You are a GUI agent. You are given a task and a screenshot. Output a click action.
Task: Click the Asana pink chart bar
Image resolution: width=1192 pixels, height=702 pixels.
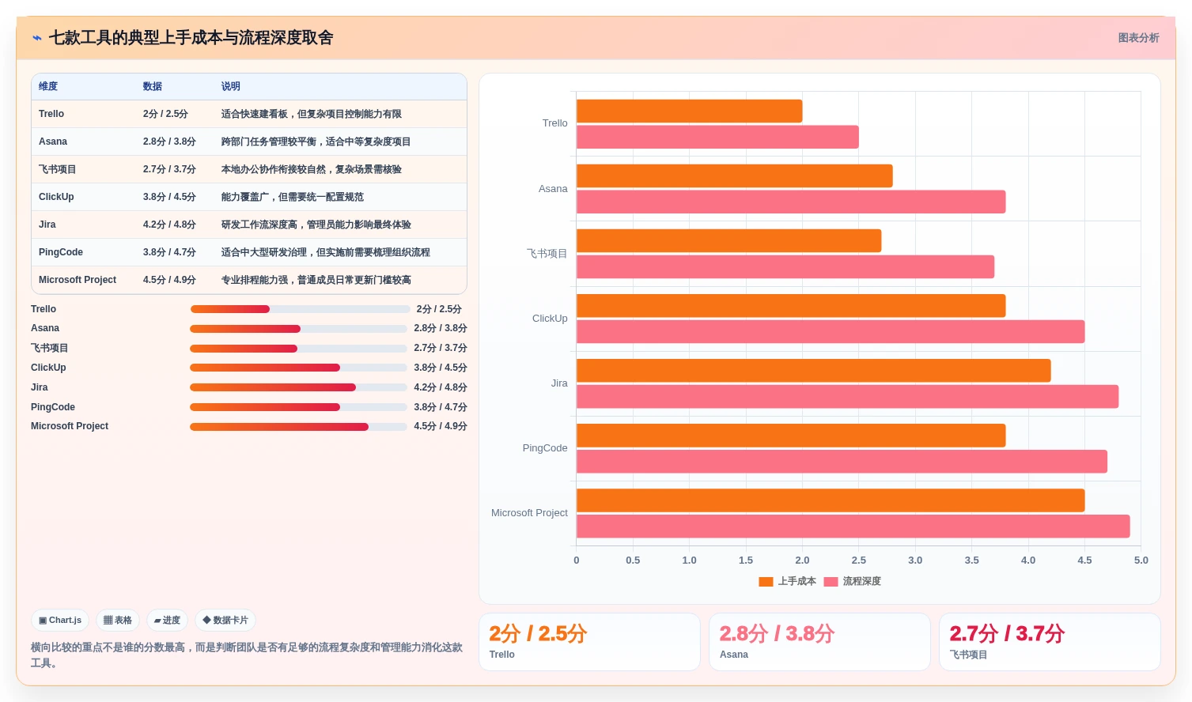point(791,202)
